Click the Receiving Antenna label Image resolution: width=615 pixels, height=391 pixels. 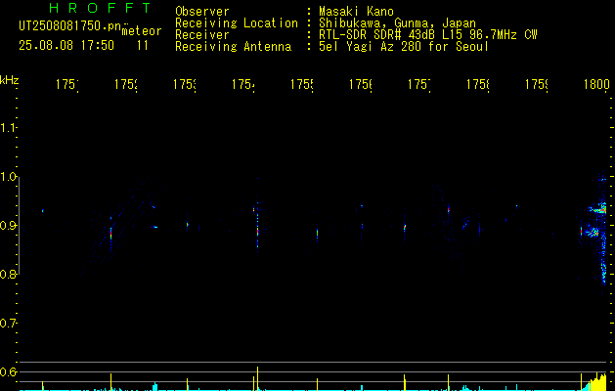click(x=234, y=47)
